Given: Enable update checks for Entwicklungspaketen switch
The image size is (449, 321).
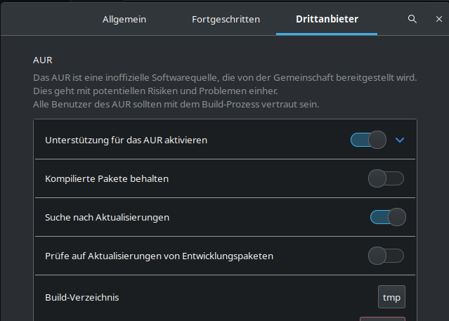Looking at the screenshot, I should coord(386,256).
